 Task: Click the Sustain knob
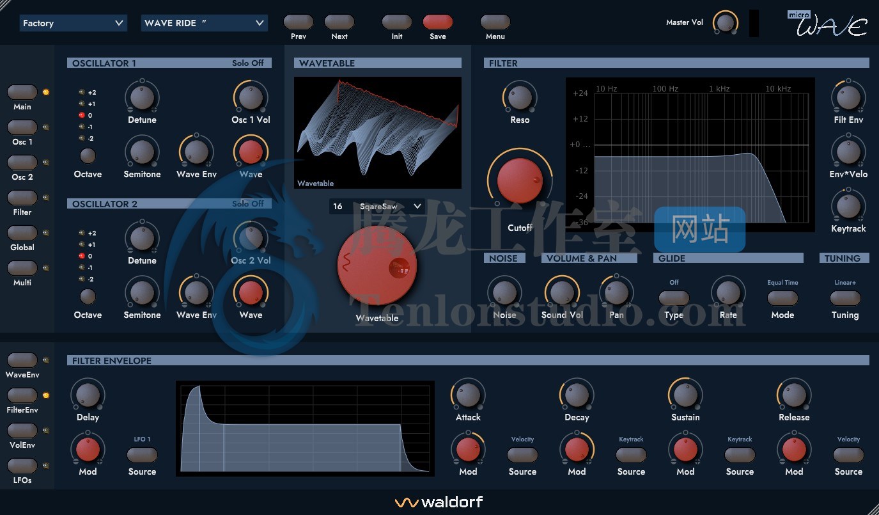coord(685,395)
